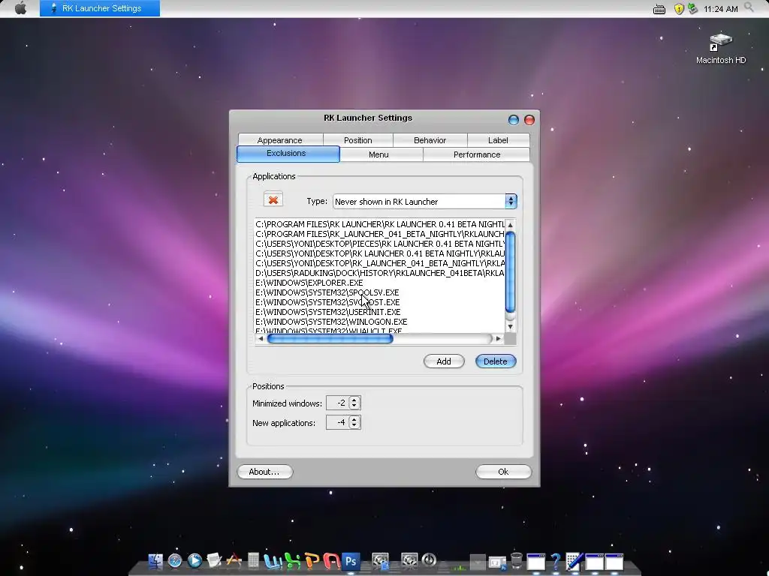The height and width of the screenshot is (576, 769).
Task: Select E:\WINDOWS\EXPLORER.EXE in the list
Action: pos(309,283)
